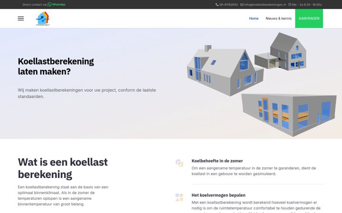Click the Om een aangename temperatuur paragraph
The image size is (342, 213).
pos(254,171)
